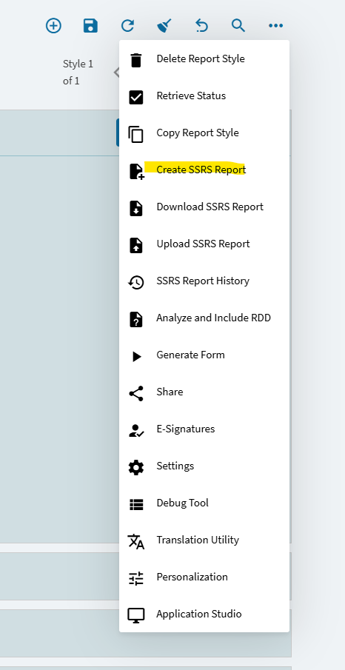Click the undo arrow icon
Screen dimensions: 345x670
201,26
